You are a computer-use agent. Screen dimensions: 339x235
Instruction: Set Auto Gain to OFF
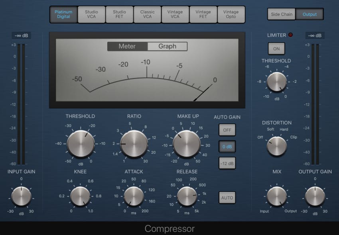[x=227, y=130]
